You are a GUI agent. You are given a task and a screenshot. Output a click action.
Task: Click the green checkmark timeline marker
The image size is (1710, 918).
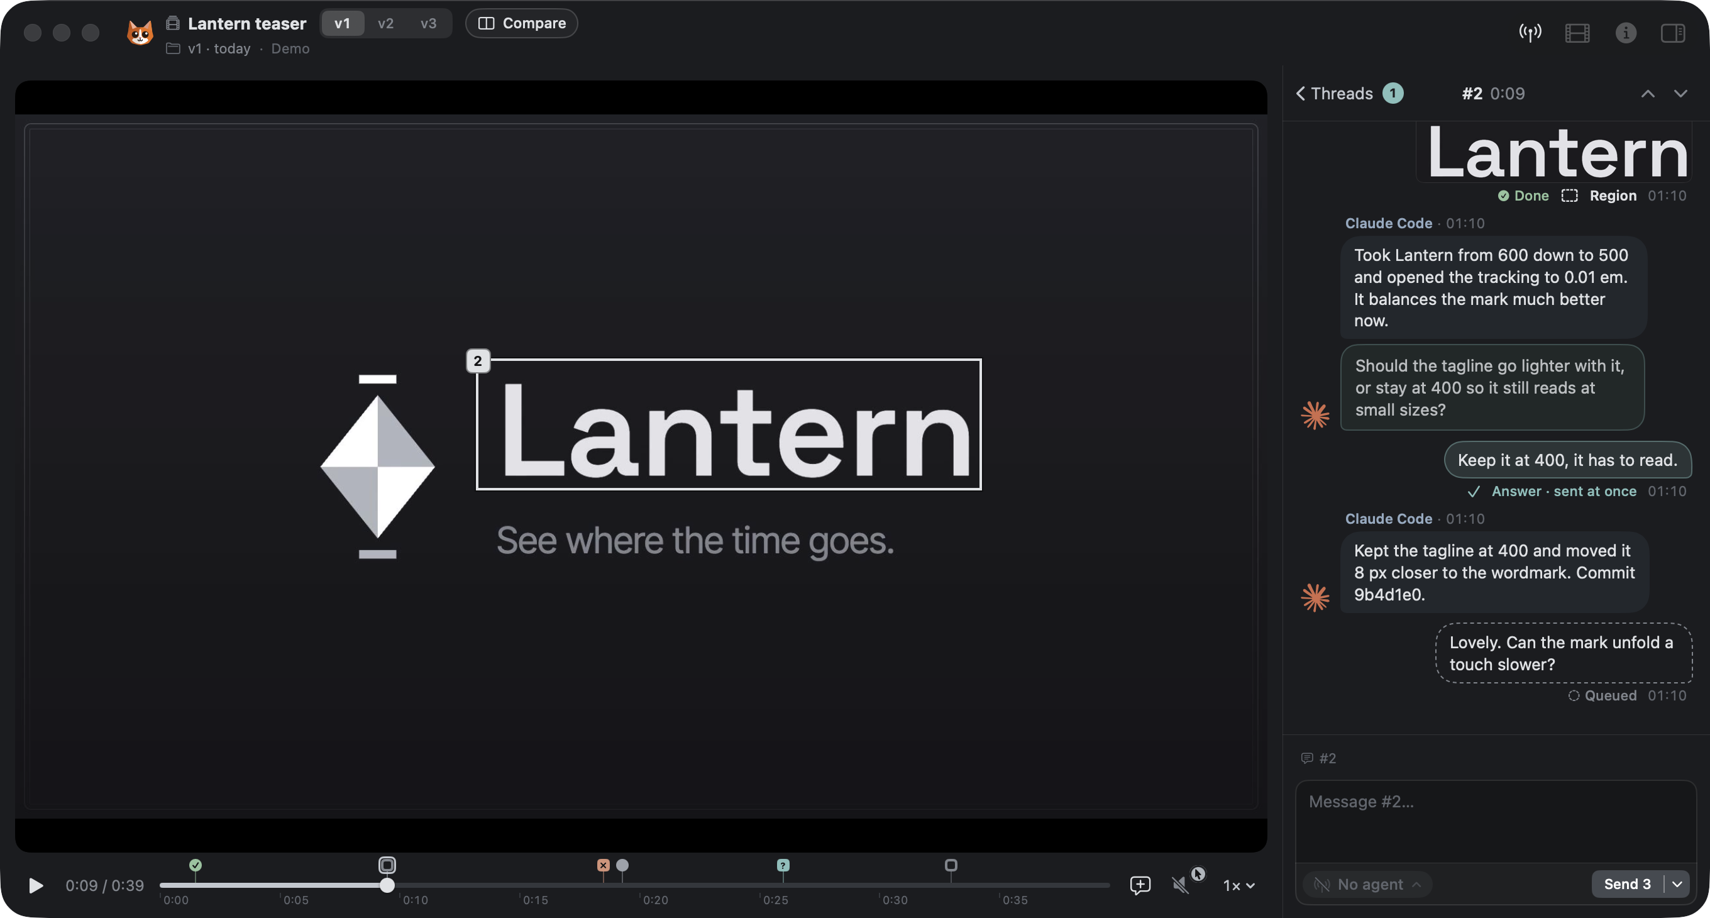coord(195,865)
